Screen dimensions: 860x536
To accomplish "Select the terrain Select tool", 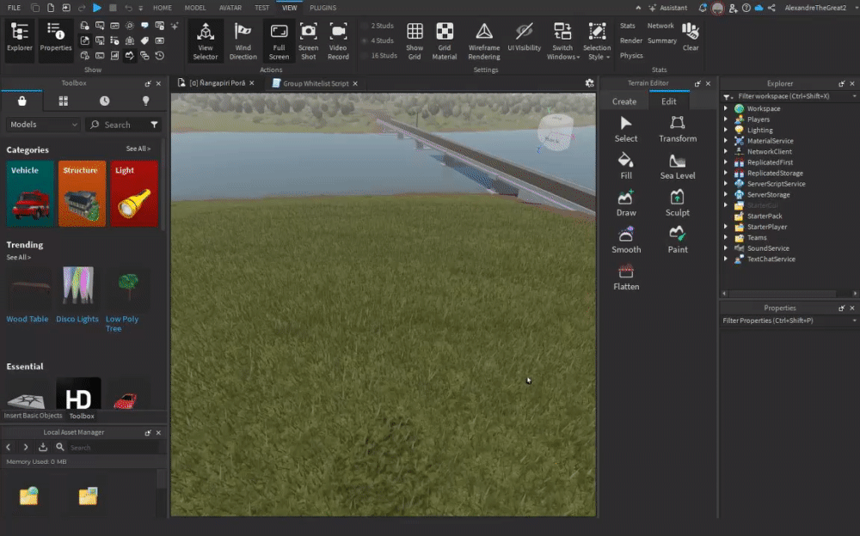I will (626, 130).
